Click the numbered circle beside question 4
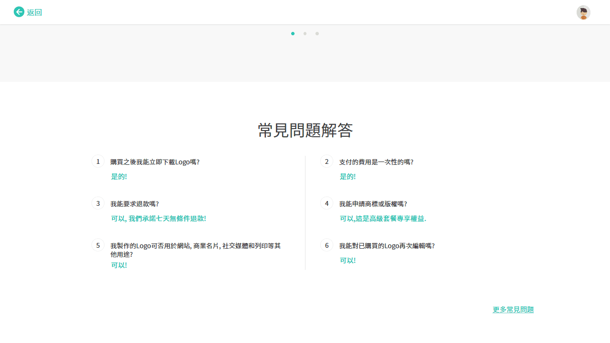The height and width of the screenshot is (343, 610). [326, 203]
